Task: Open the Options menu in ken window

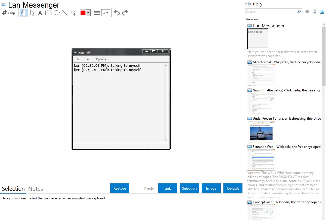Action: pyautogui.click(x=101, y=59)
